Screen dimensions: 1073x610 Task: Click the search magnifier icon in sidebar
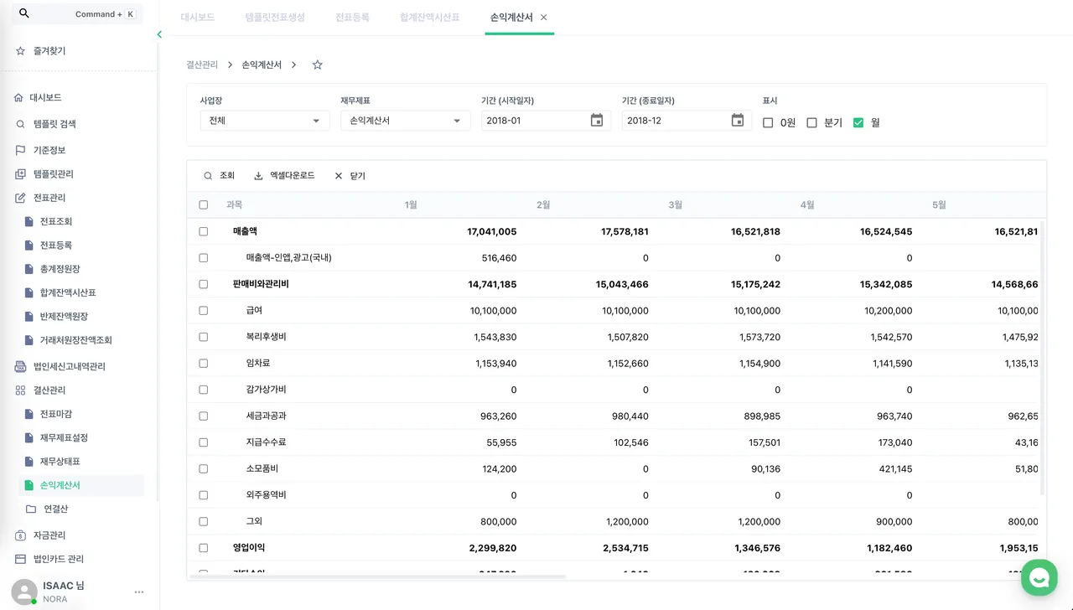pyautogui.click(x=23, y=13)
